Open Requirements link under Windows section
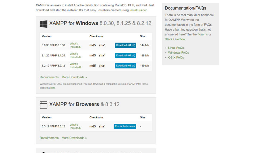This screenshot has height=153, width=272. click(x=49, y=77)
